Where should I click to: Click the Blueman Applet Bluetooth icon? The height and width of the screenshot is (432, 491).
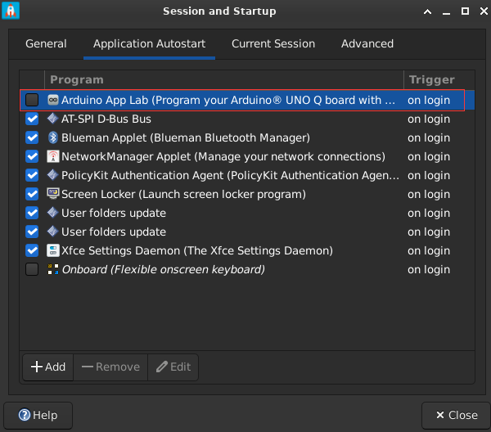tap(53, 137)
